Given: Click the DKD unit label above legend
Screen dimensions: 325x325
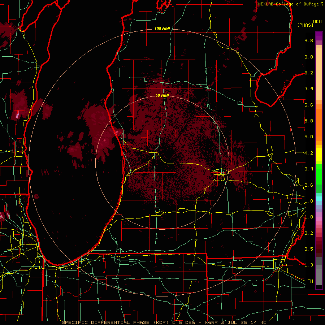Looking at the screenshot, I should tap(317, 22).
